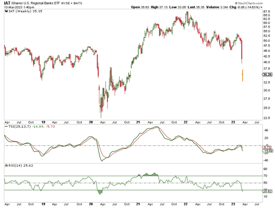275x208 pixels.
Task: Click the 35.35 last price tag on axis
Action: pyautogui.click(x=267, y=75)
